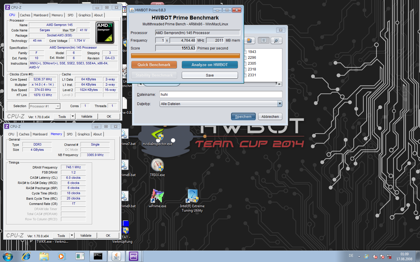Click Save button in HWBOT Prime

(210, 75)
